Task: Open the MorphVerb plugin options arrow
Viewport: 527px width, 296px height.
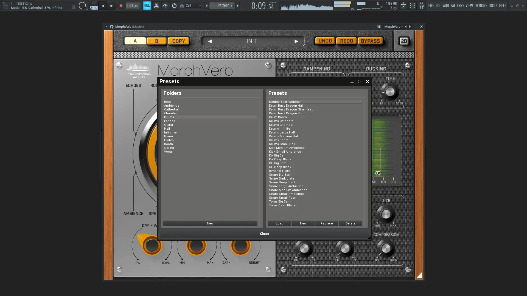Action: click(106, 27)
